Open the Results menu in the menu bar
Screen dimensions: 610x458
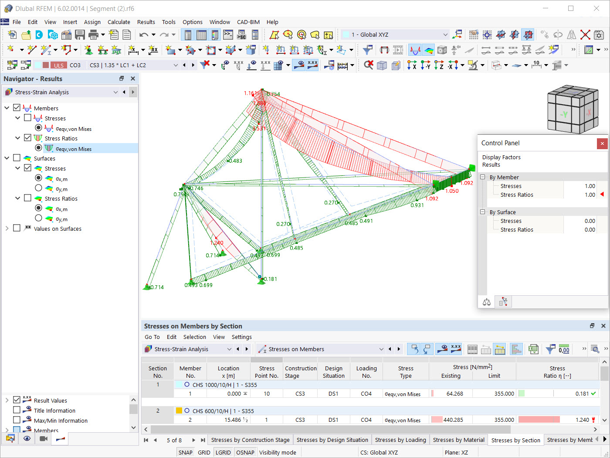coord(146,22)
